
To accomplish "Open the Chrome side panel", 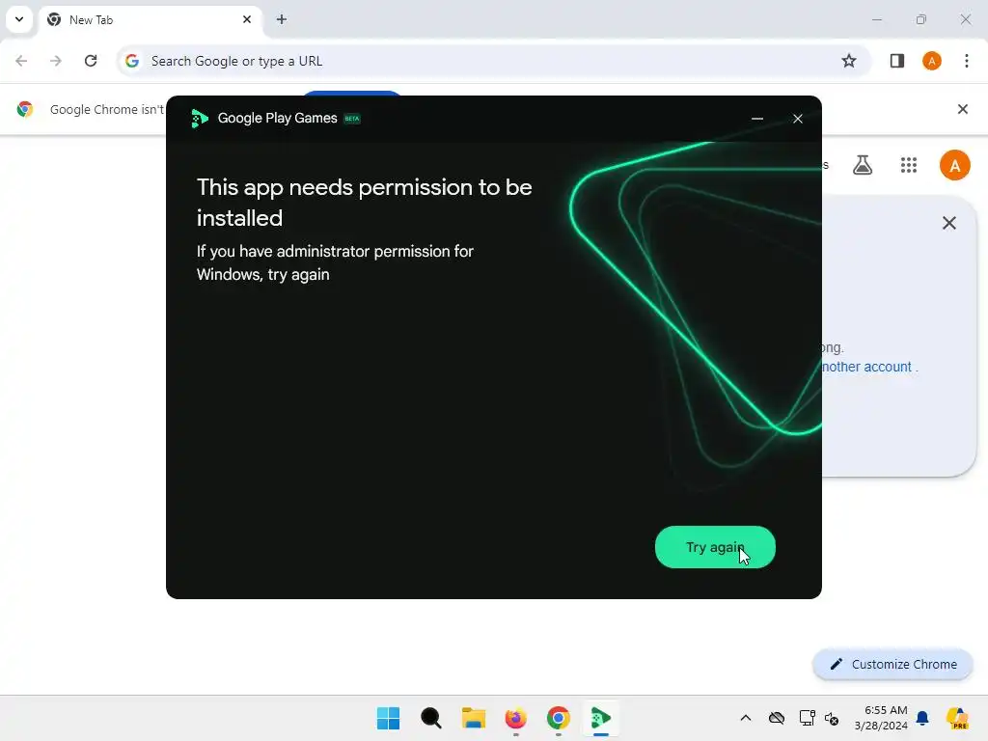I will pyautogui.click(x=897, y=61).
